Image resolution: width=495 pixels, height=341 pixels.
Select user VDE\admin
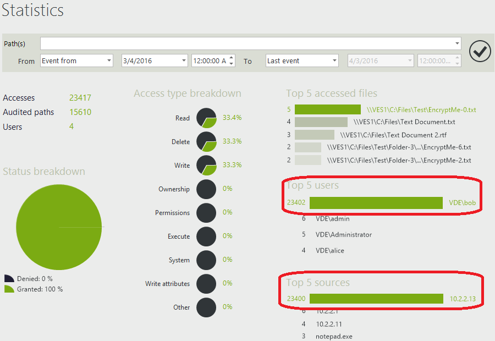pyautogui.click(x=332, y=218)
